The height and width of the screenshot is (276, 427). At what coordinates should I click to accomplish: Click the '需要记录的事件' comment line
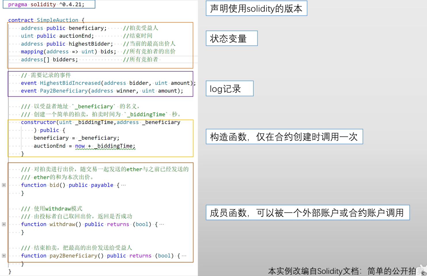coord(46,75)
